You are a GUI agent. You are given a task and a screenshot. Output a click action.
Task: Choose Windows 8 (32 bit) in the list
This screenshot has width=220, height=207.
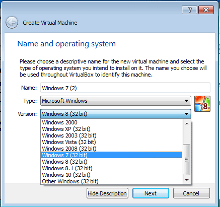(111, 162)
